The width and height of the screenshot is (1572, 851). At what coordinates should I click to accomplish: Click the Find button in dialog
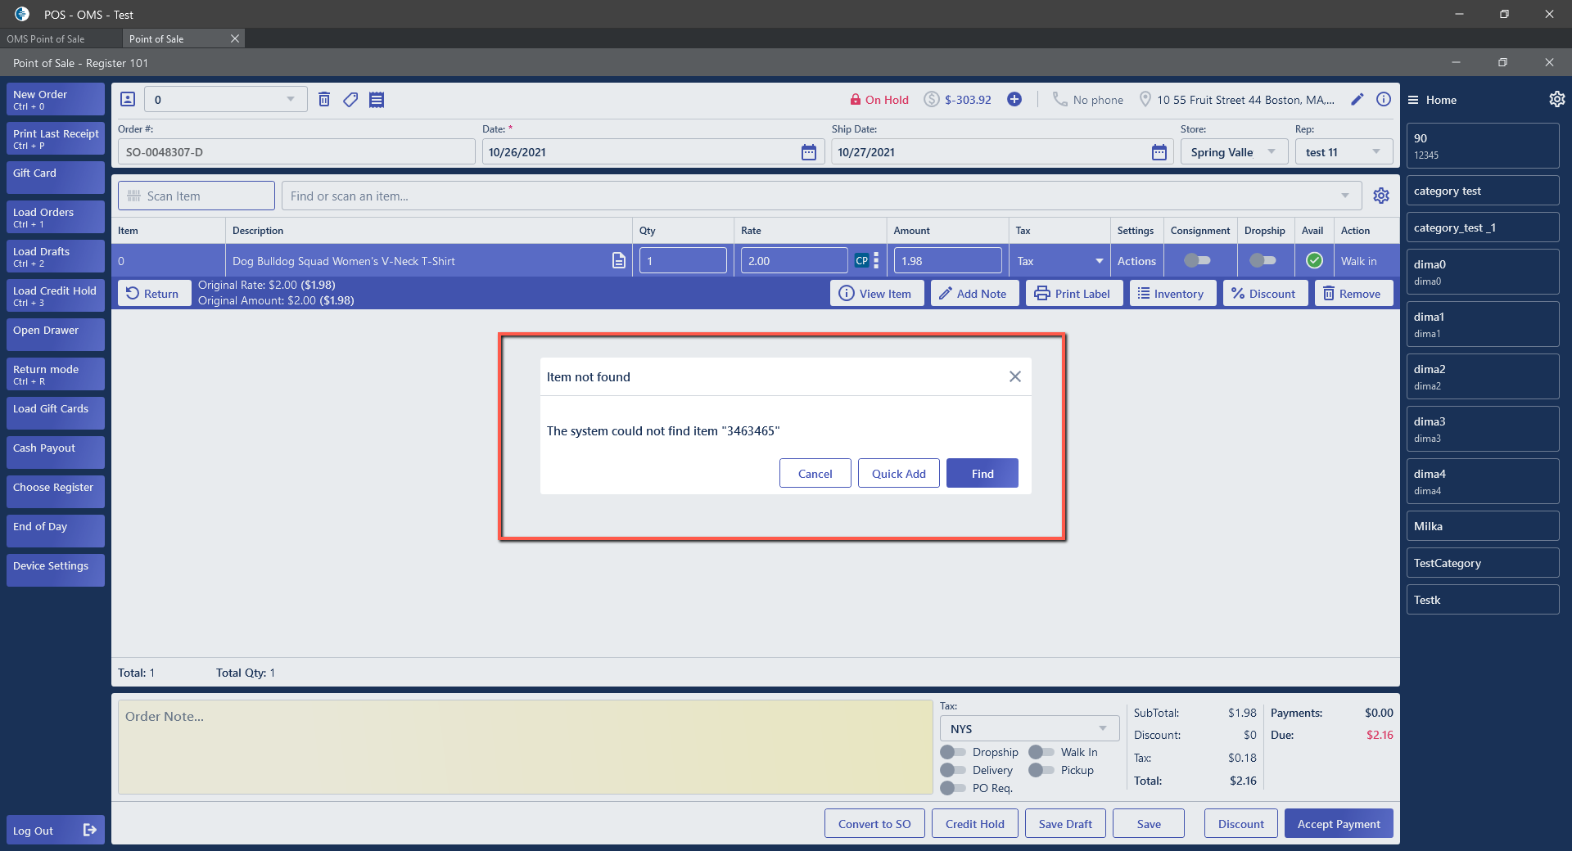pyautogui.click(x=982, y=473)
